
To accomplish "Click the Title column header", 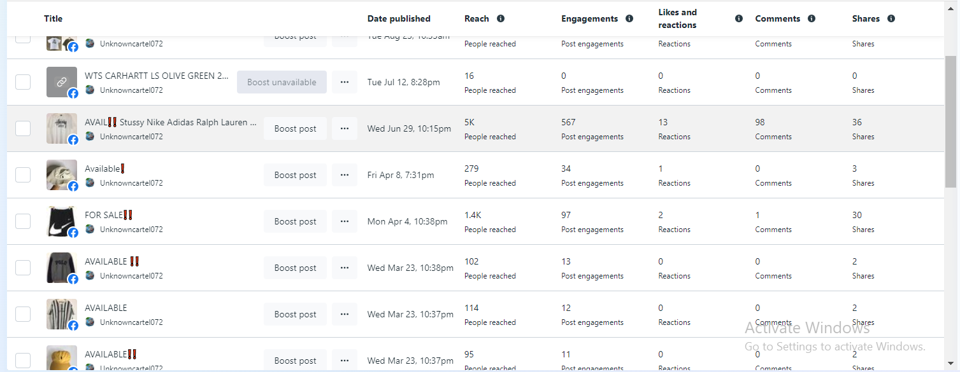I will point(54,18).
